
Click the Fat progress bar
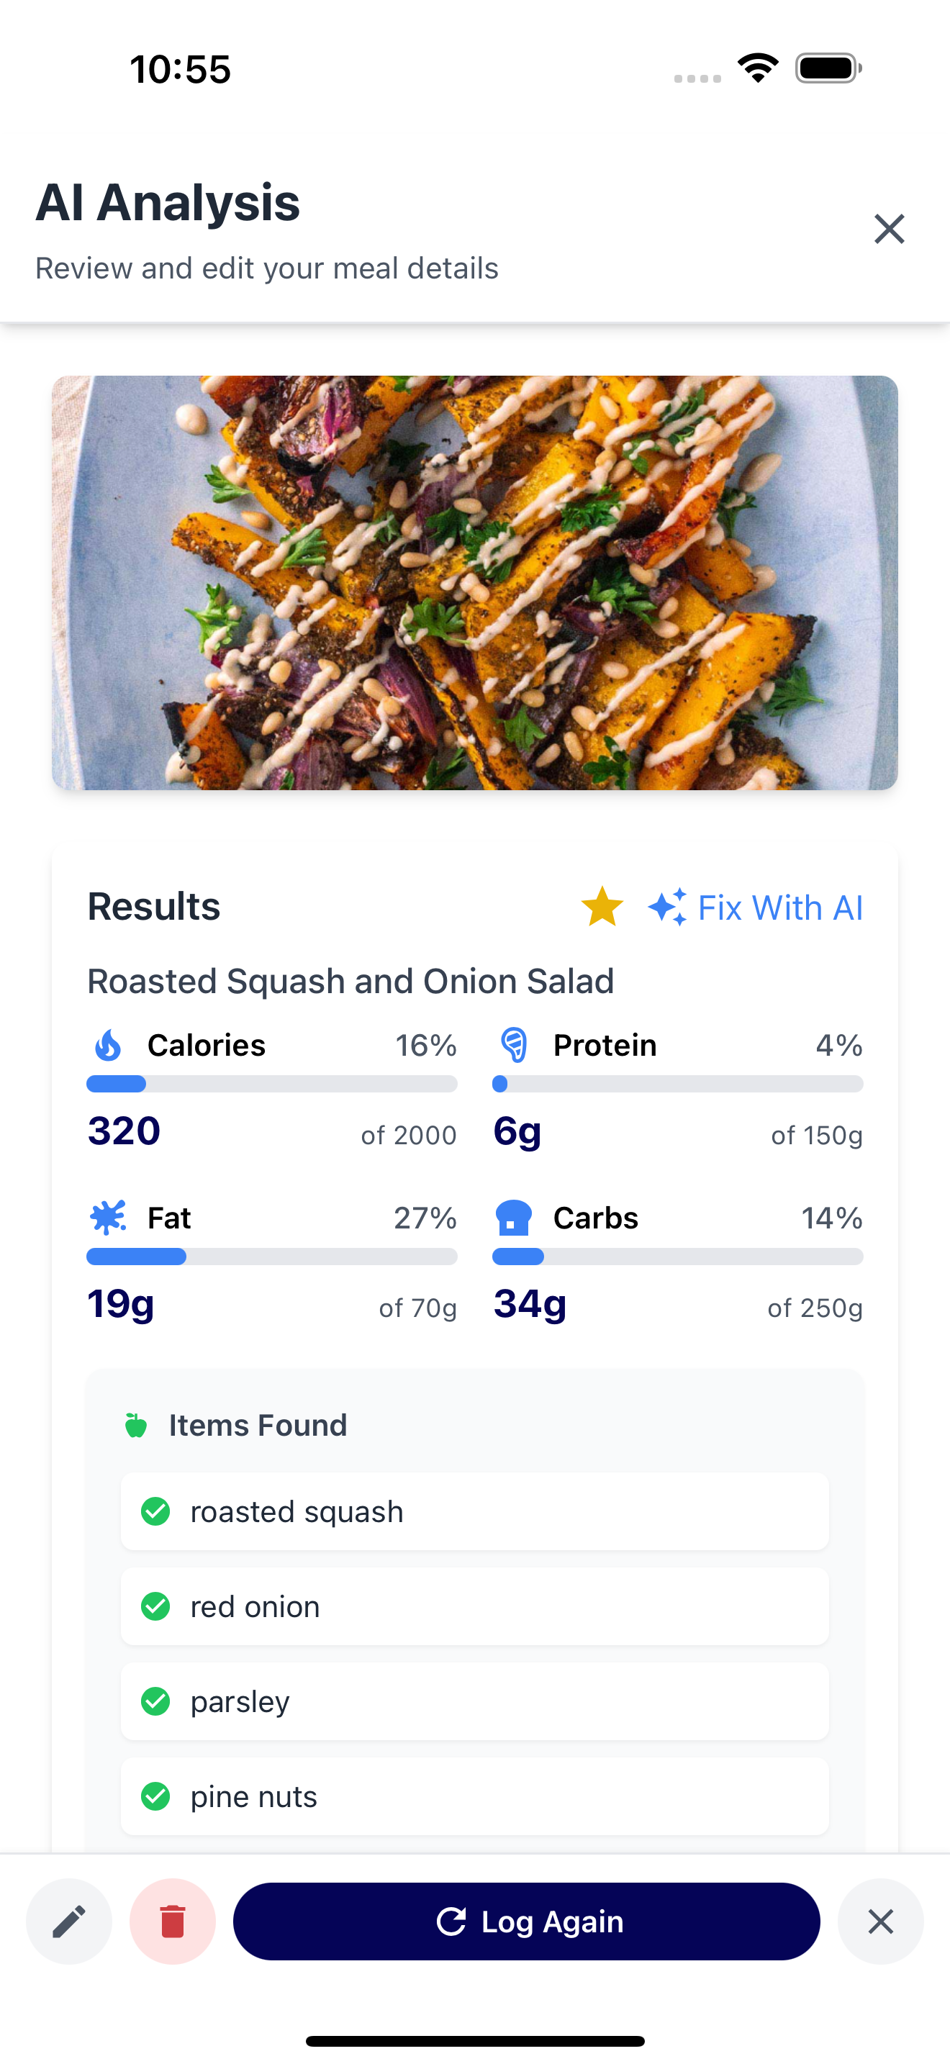point(271,1257)
